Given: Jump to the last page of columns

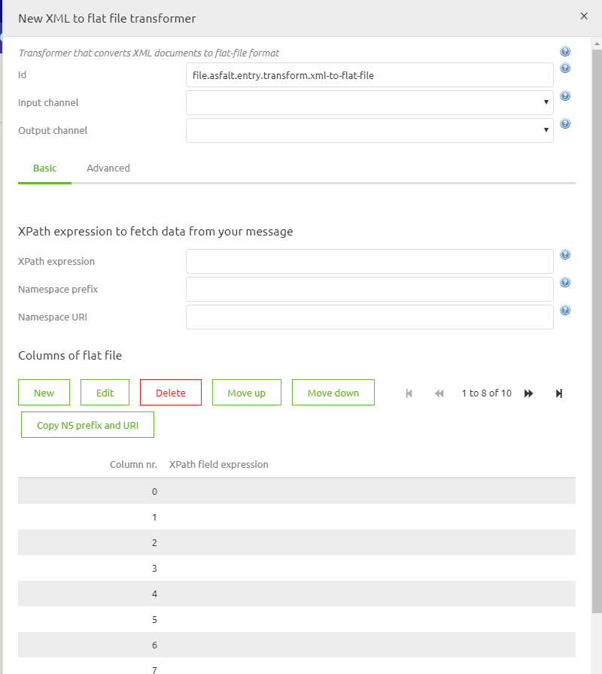Looking at the screenshot, I should coord(558,393).
